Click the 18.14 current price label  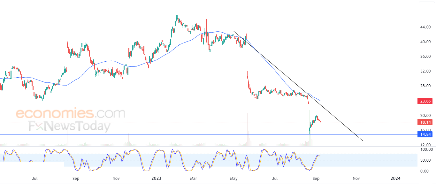(425, 122)
